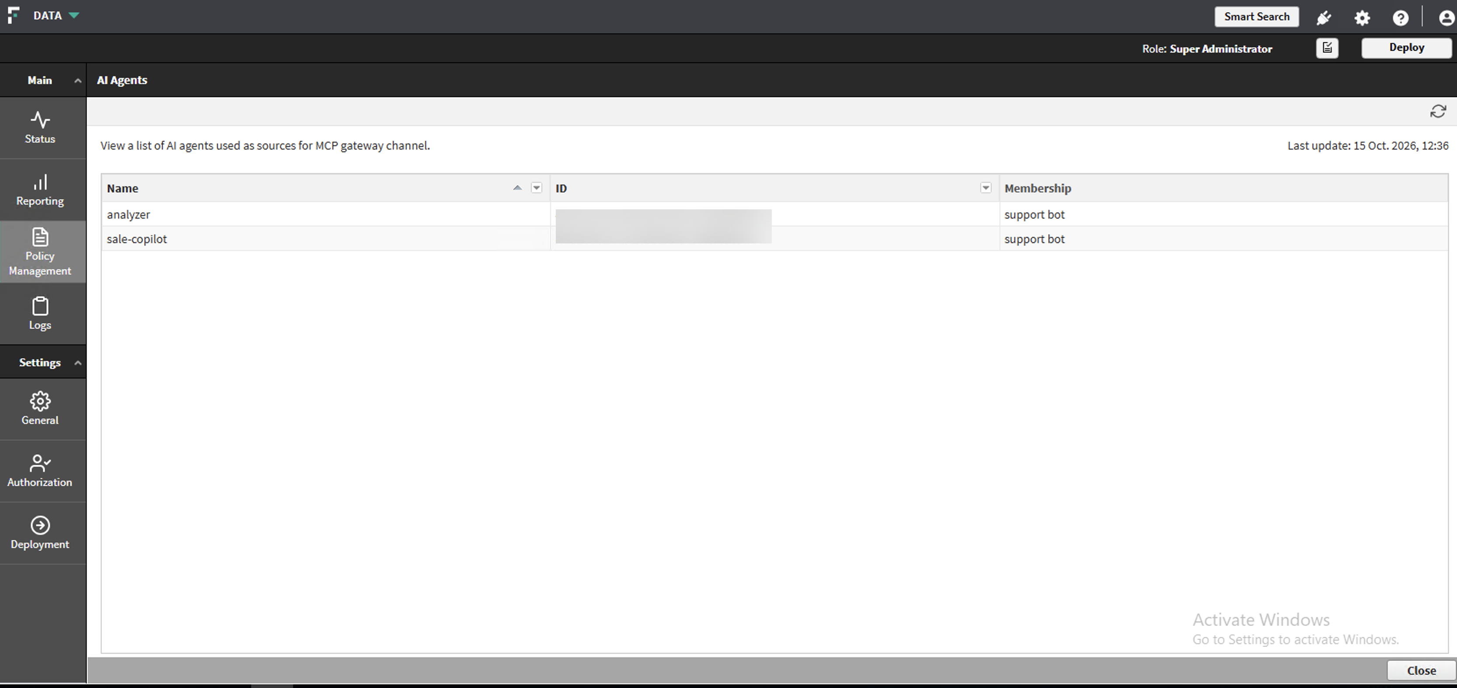Image resolution: width=1457 pixels, height=688 pixels.
Task: Click the Role: Super Administrator label
Action: [1206, 49]
